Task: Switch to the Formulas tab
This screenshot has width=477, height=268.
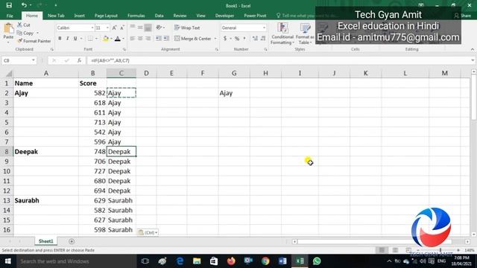Action: tap(136, 16)
